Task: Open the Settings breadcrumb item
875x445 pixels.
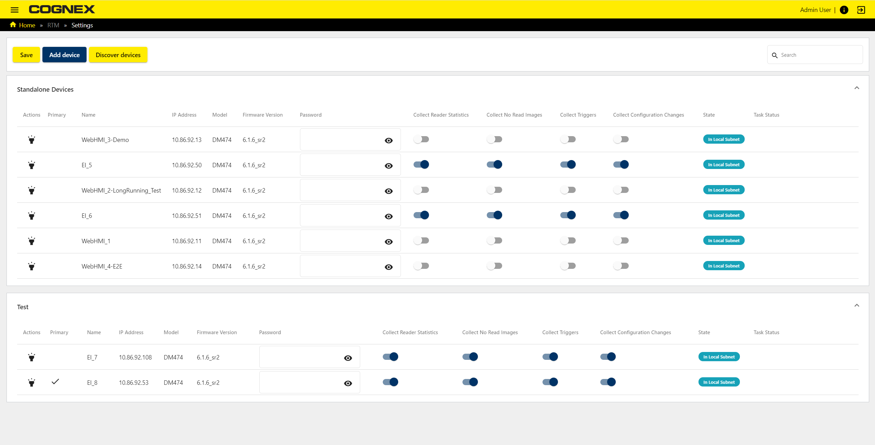Action: point(82,25)
